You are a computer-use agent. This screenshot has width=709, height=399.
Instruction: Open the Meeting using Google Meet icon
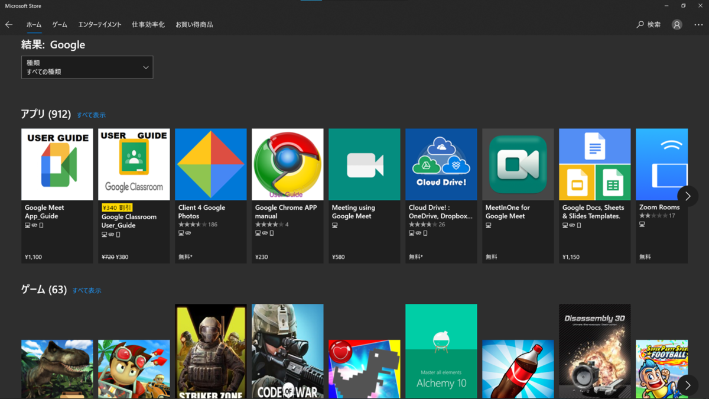pos(365,164)
